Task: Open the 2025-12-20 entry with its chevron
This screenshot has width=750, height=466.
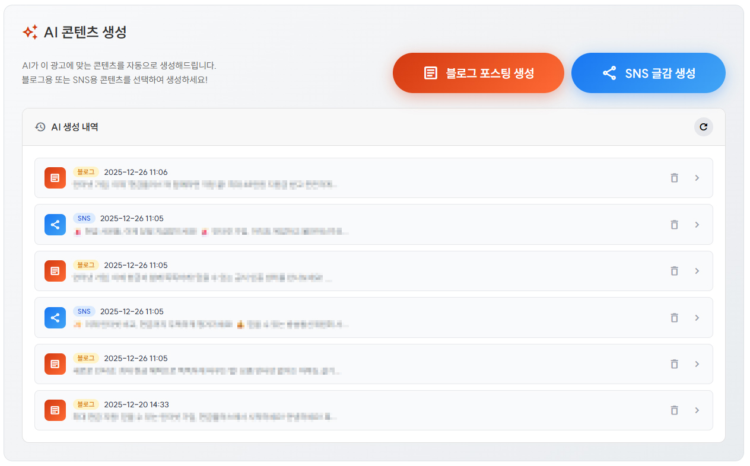Action: [697, 410]
